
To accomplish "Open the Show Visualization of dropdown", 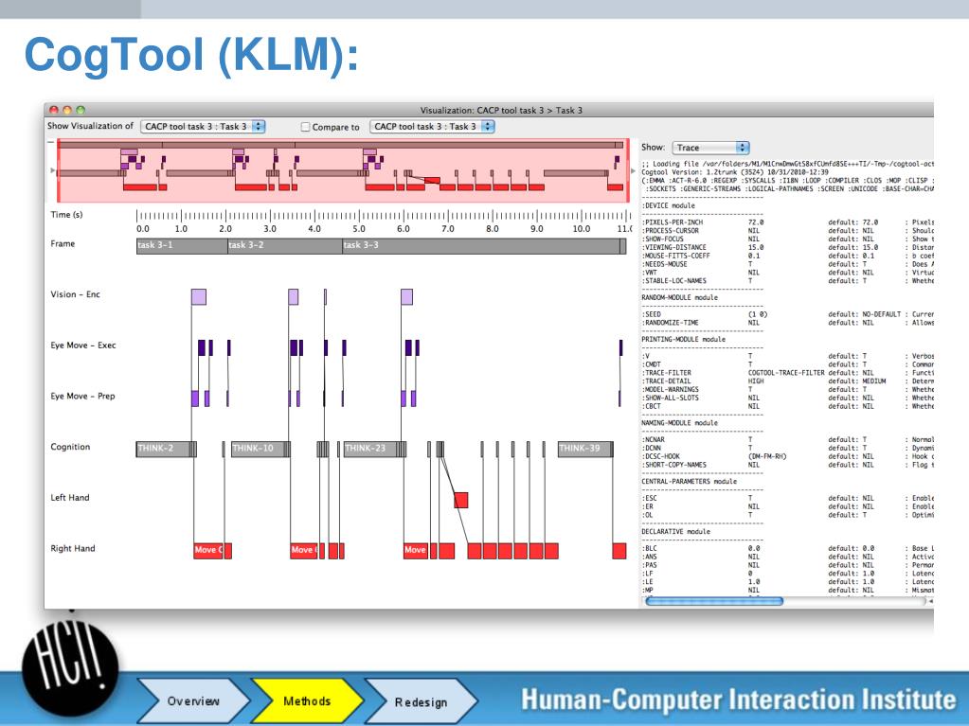I will point(203,127).
